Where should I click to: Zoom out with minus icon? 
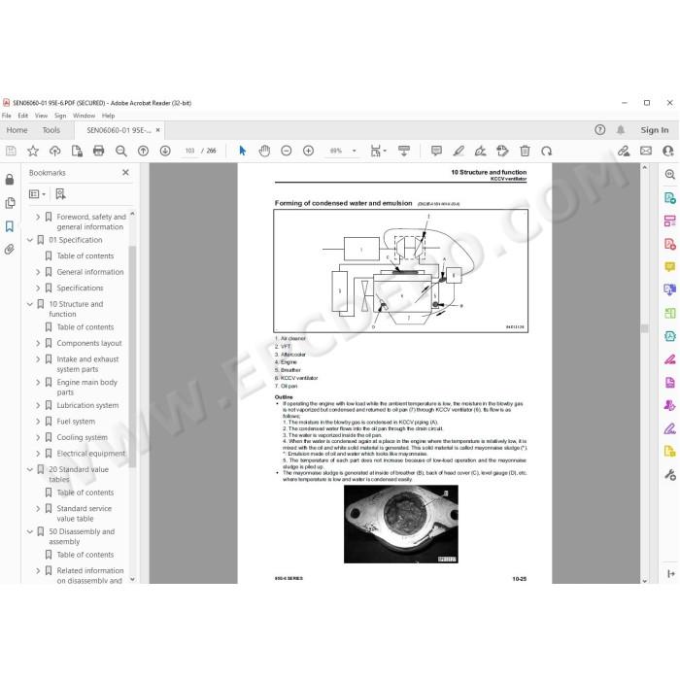287,151
